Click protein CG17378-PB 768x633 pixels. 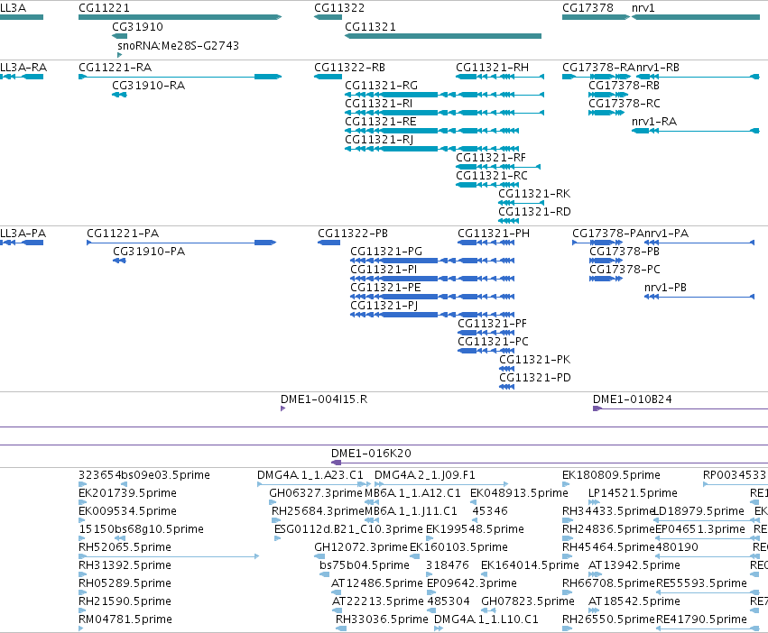coord(625,252)
